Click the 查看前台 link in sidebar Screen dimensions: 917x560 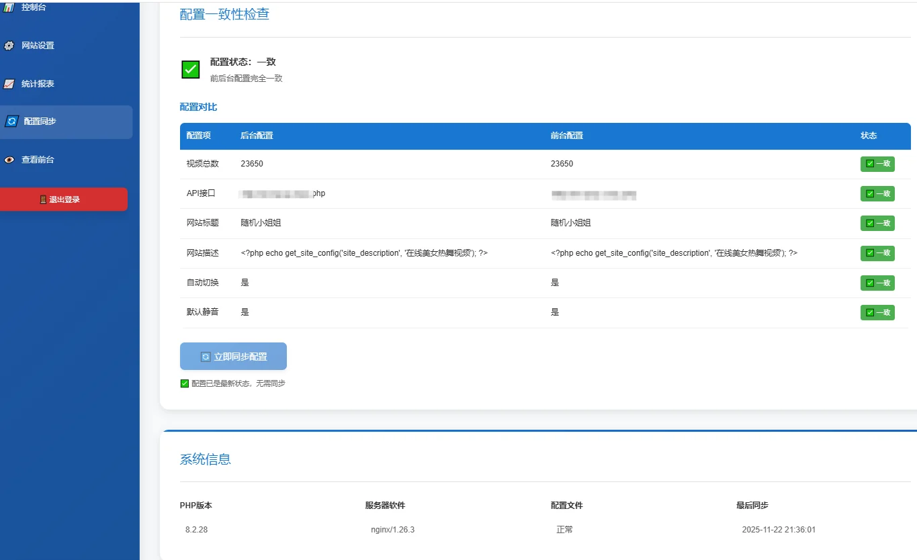pos(38,160)
